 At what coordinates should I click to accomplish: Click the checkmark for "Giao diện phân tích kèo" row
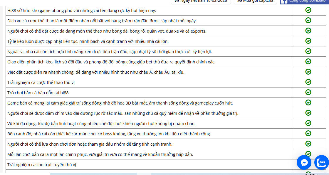click(308, 61)
